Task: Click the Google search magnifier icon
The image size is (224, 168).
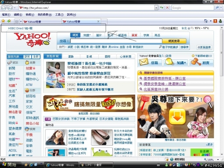Action: pyautogui.click(x=217, y=8)
